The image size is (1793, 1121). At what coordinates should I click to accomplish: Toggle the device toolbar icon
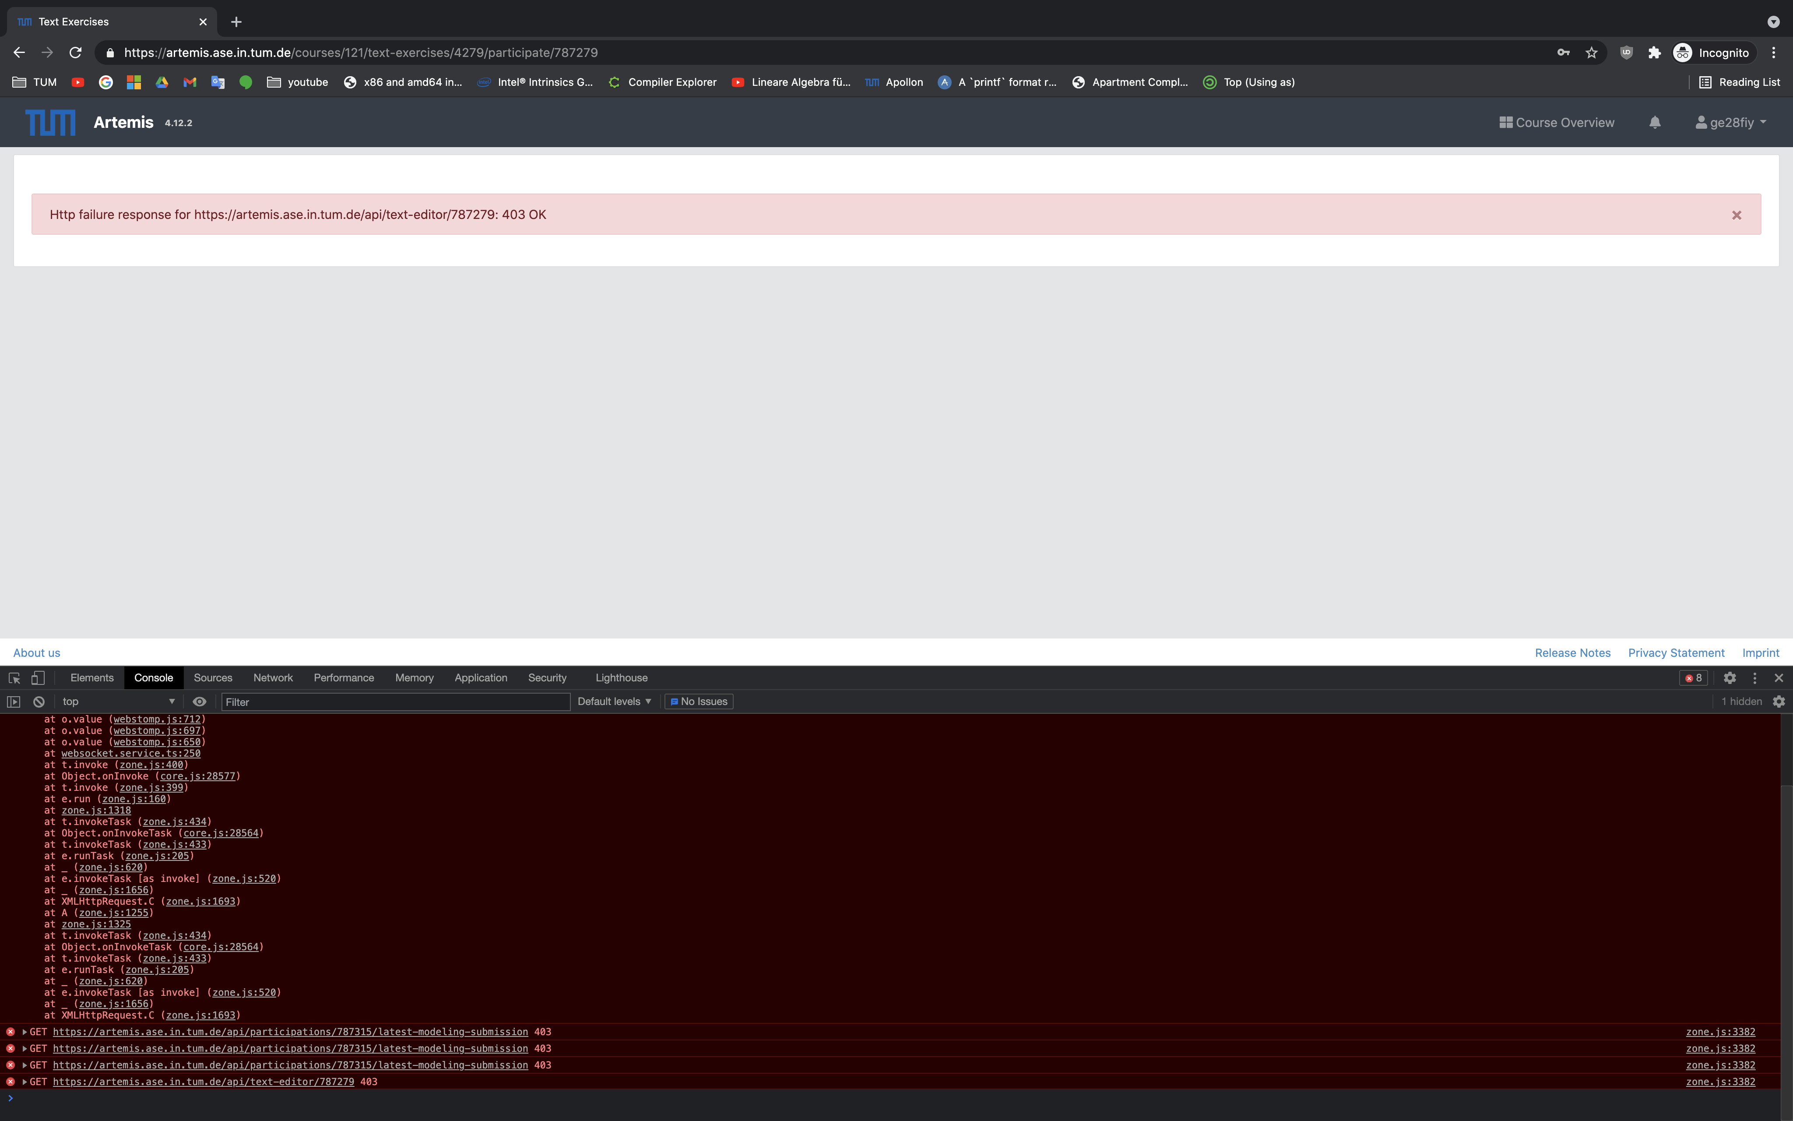point(38,678)
